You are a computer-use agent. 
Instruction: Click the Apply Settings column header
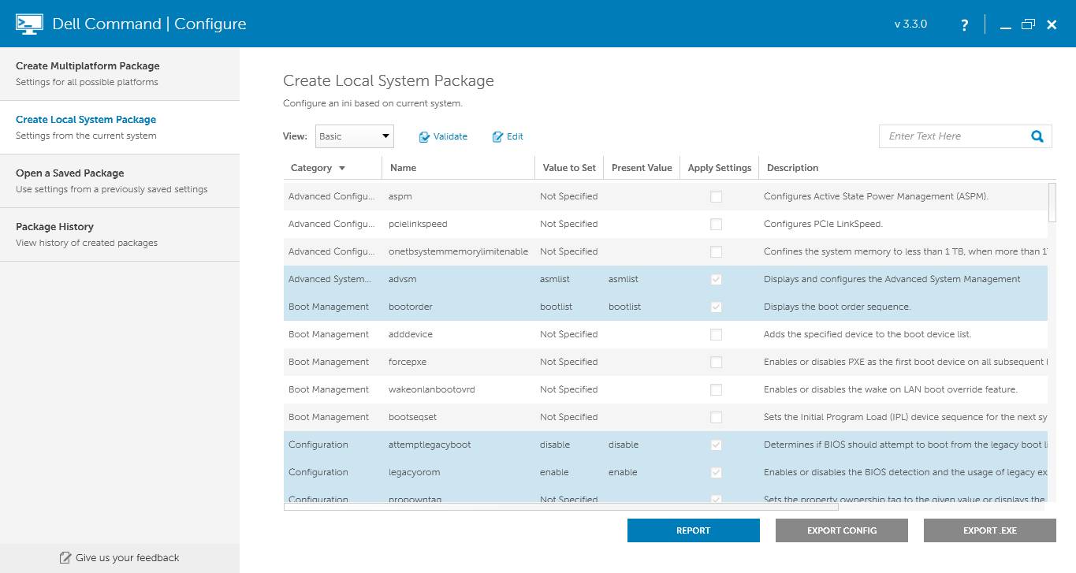click(x=720, y=168)
